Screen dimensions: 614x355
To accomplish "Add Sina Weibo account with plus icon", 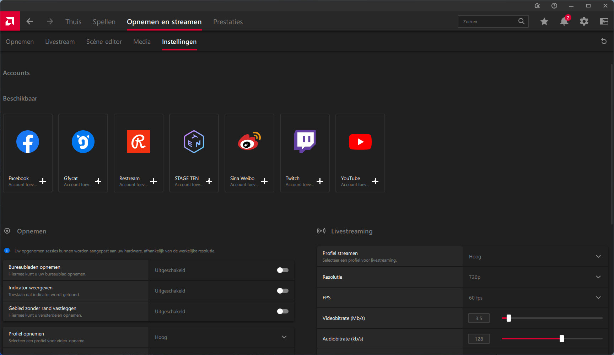I will [x=264, y=181].
